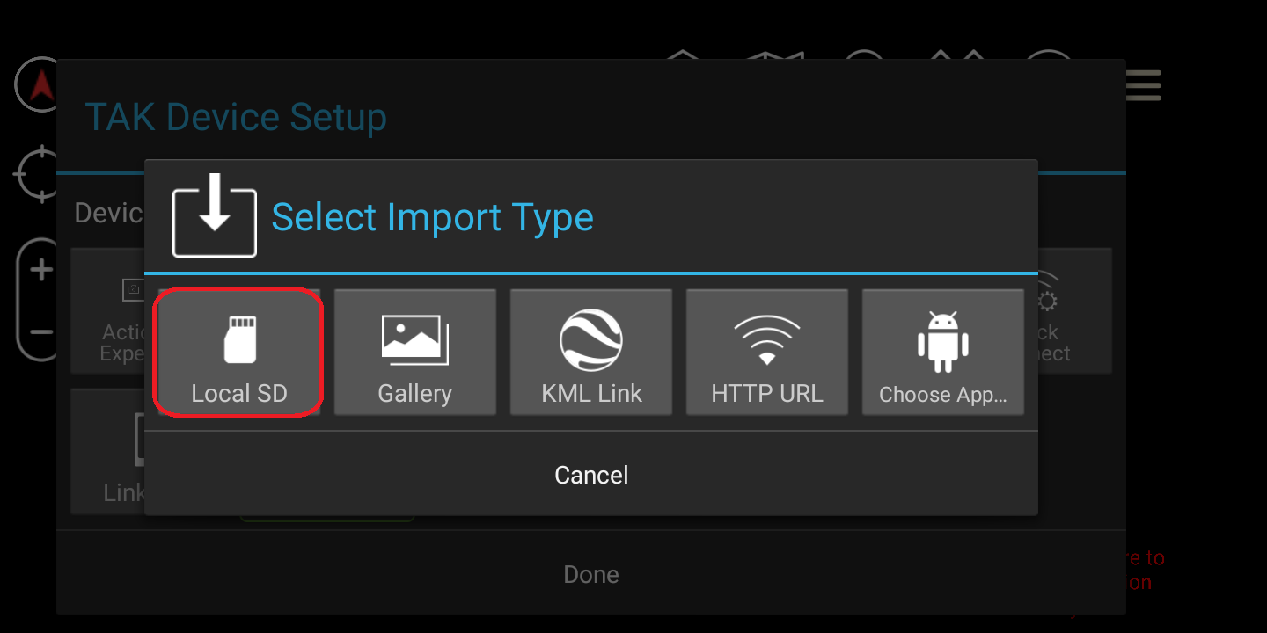The image size is (1267, 633).
Task: Tap the red north arrow compass
Action: click(x=39, y=84)
